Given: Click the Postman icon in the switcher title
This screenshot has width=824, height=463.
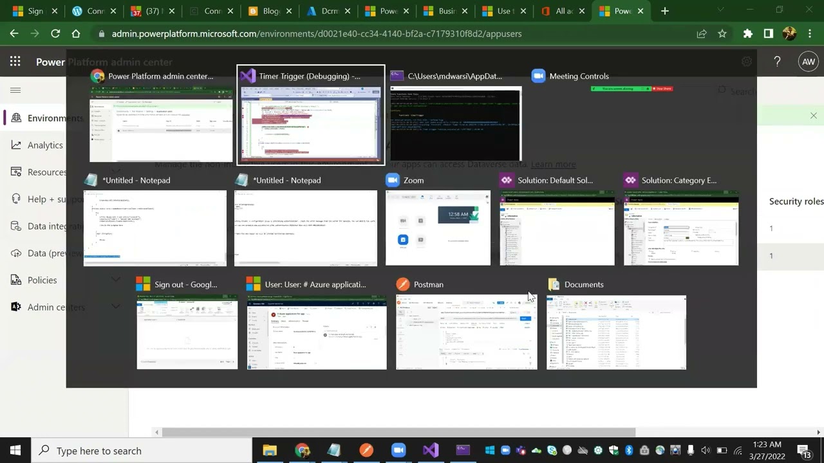Looking at the screenshot, I should click(x=403, y=284).
